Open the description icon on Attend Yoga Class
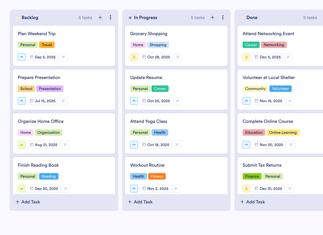The height and width of the screenshot is (235, 323). (177, 145)
